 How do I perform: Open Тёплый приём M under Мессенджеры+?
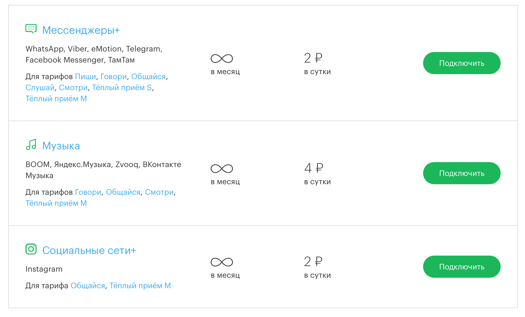[x=56, y=99]
